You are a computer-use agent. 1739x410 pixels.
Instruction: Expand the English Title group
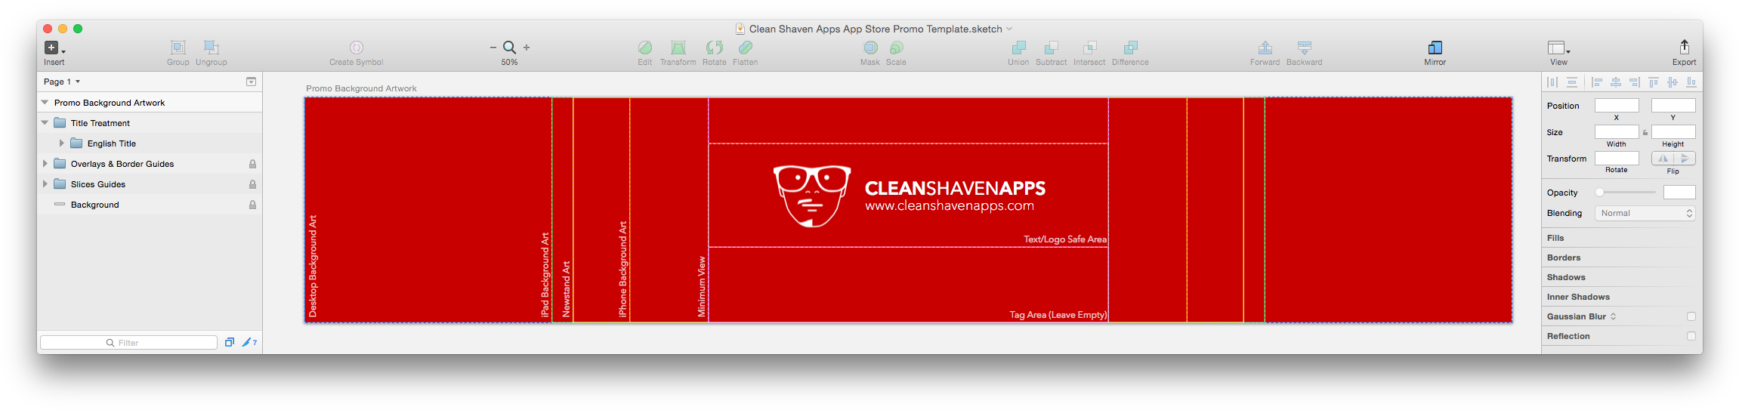(x=62, y=143)
